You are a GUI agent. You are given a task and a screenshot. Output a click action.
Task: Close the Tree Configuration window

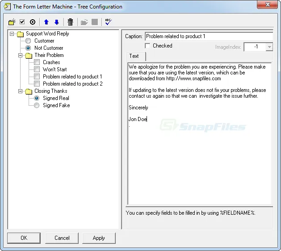pyautogui.click(x=267, y=4)
